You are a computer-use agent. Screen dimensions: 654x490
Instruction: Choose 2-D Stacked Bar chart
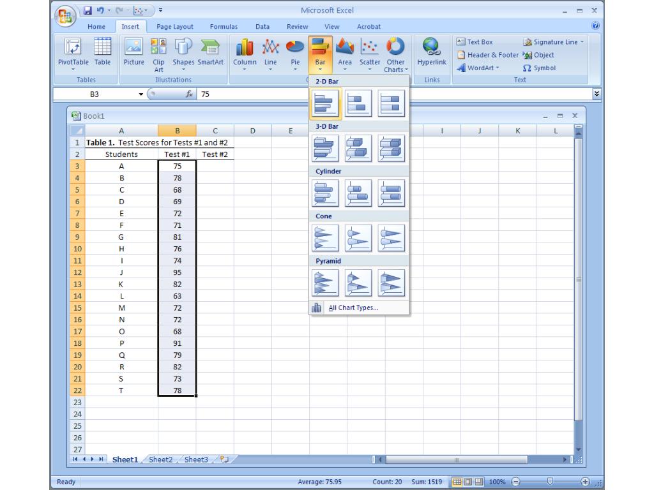tap(358, 103)
